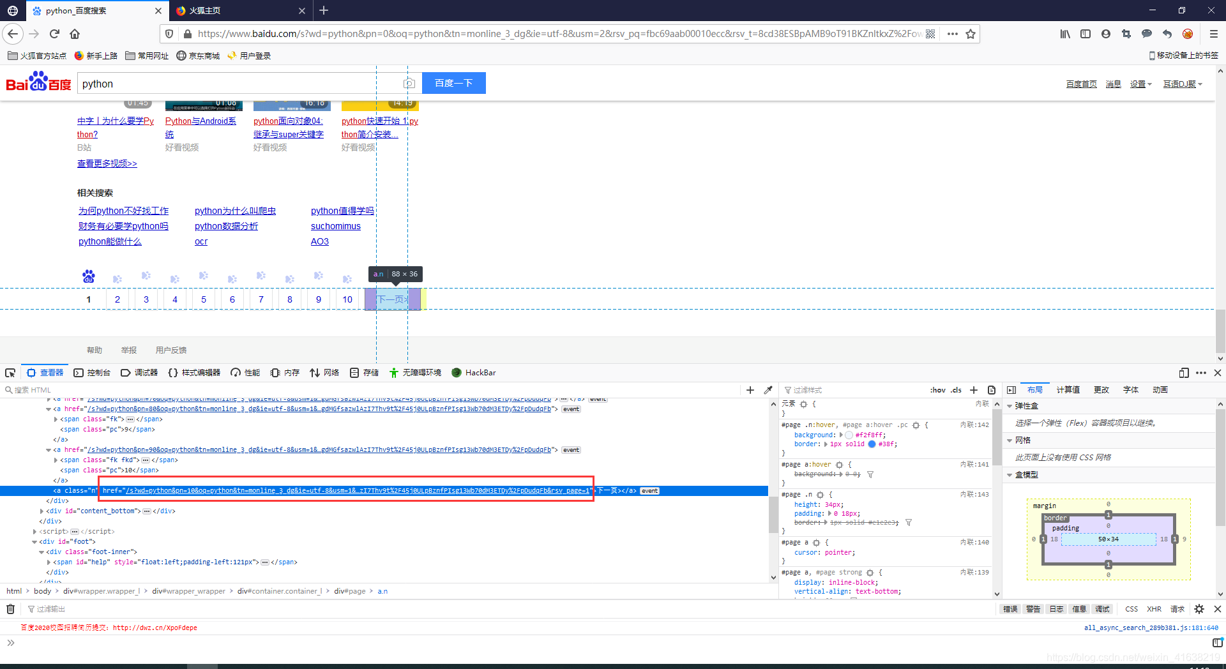This screenshot has height=669, width=1226.
Task: Toggle the 错误 console filter
Action: coord(1010,609)
